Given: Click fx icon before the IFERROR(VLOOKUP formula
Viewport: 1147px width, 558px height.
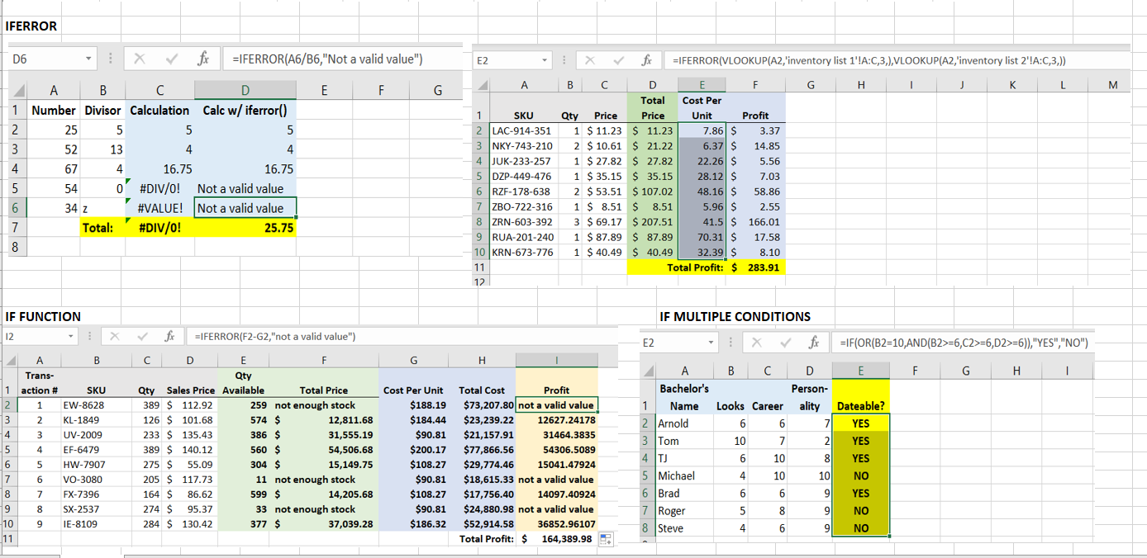Looking at the screenshot, I should tap(647, 60).
